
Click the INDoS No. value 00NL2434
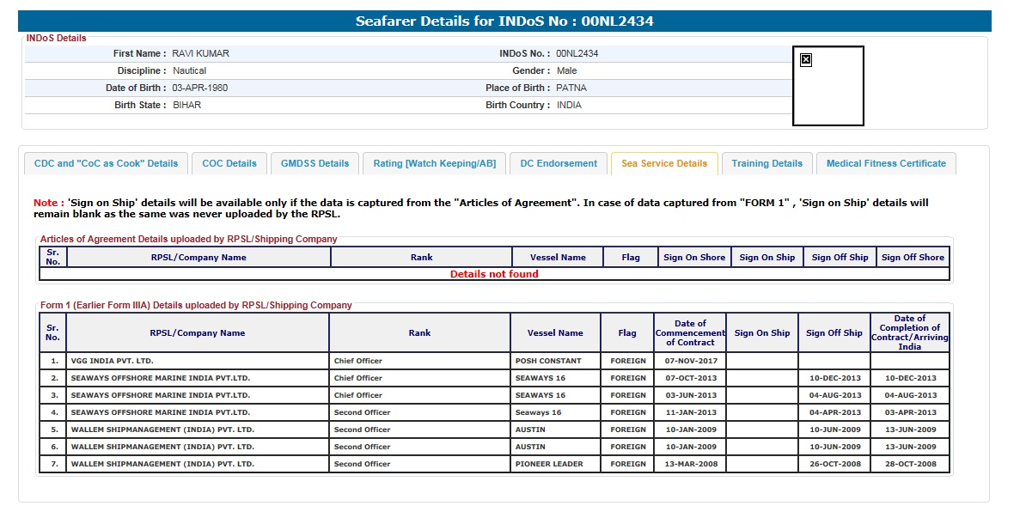[577, 53]
